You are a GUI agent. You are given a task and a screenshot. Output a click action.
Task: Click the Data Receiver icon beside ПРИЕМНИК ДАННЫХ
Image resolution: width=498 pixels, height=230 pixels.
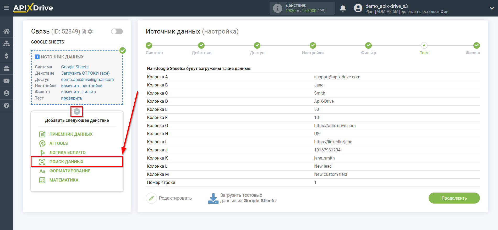(42, 134)
